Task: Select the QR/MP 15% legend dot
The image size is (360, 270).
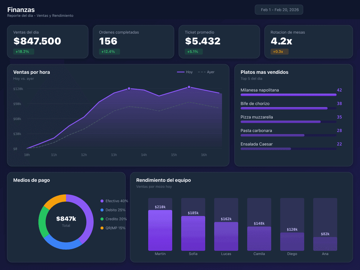Action: [x=102, y=228]
